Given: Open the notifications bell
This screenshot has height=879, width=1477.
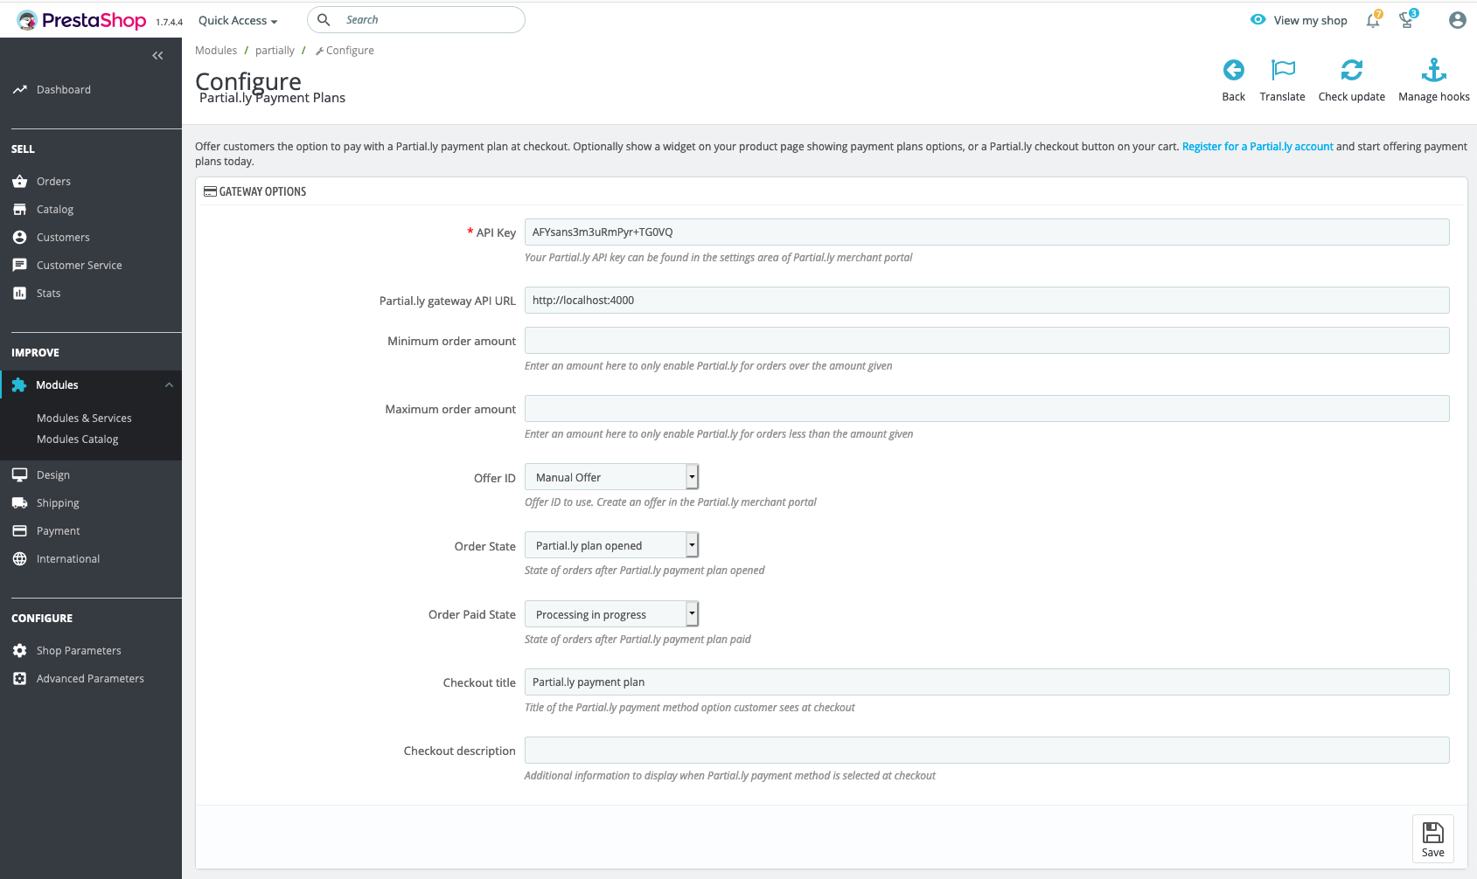Looking at the screenshot, I should [1373, 20].
